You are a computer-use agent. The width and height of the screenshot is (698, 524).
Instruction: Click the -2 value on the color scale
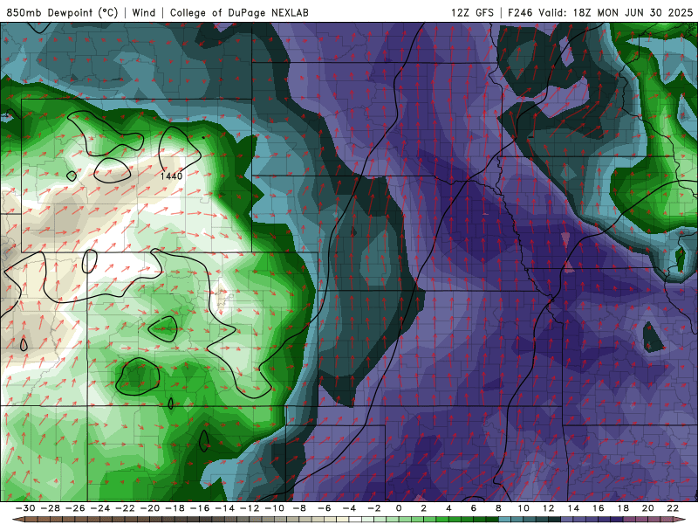pyautogui.click(x=374, y=508)
